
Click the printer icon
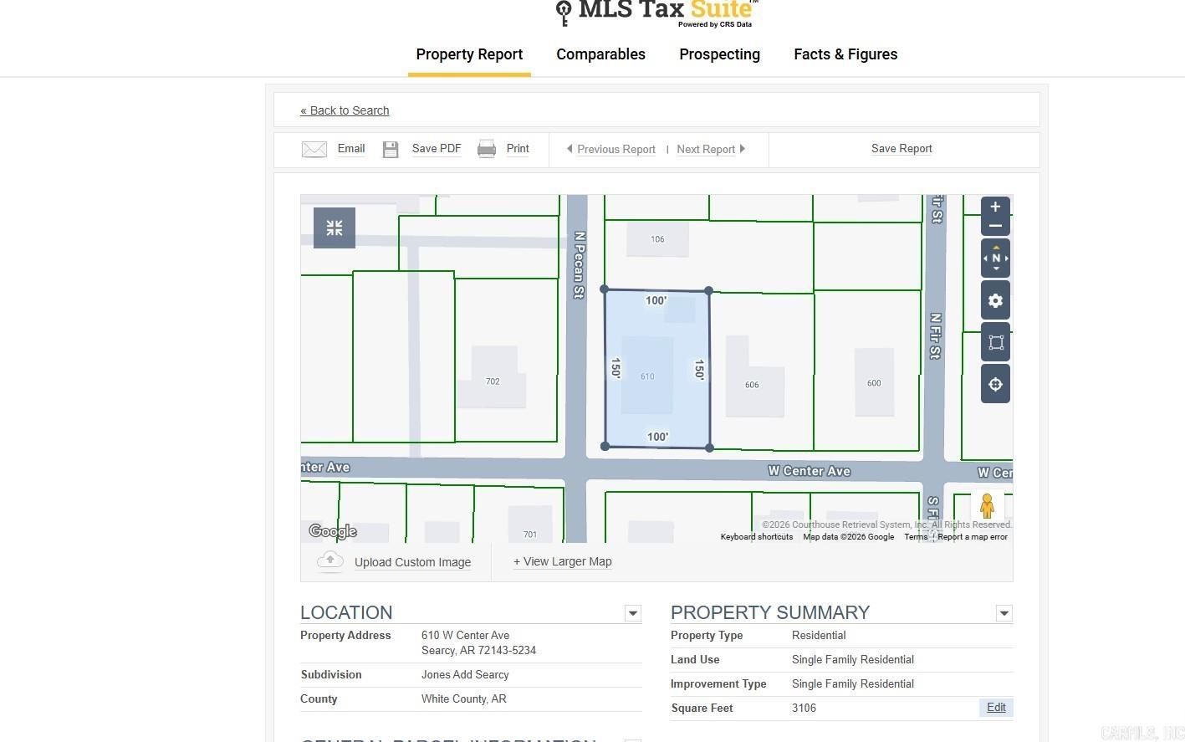pos(487,150)
